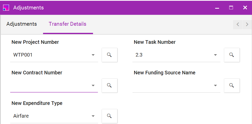Expand the New Task Number dropdown arrow
Screen dimensions: 252x124
(x=215, y=55)
